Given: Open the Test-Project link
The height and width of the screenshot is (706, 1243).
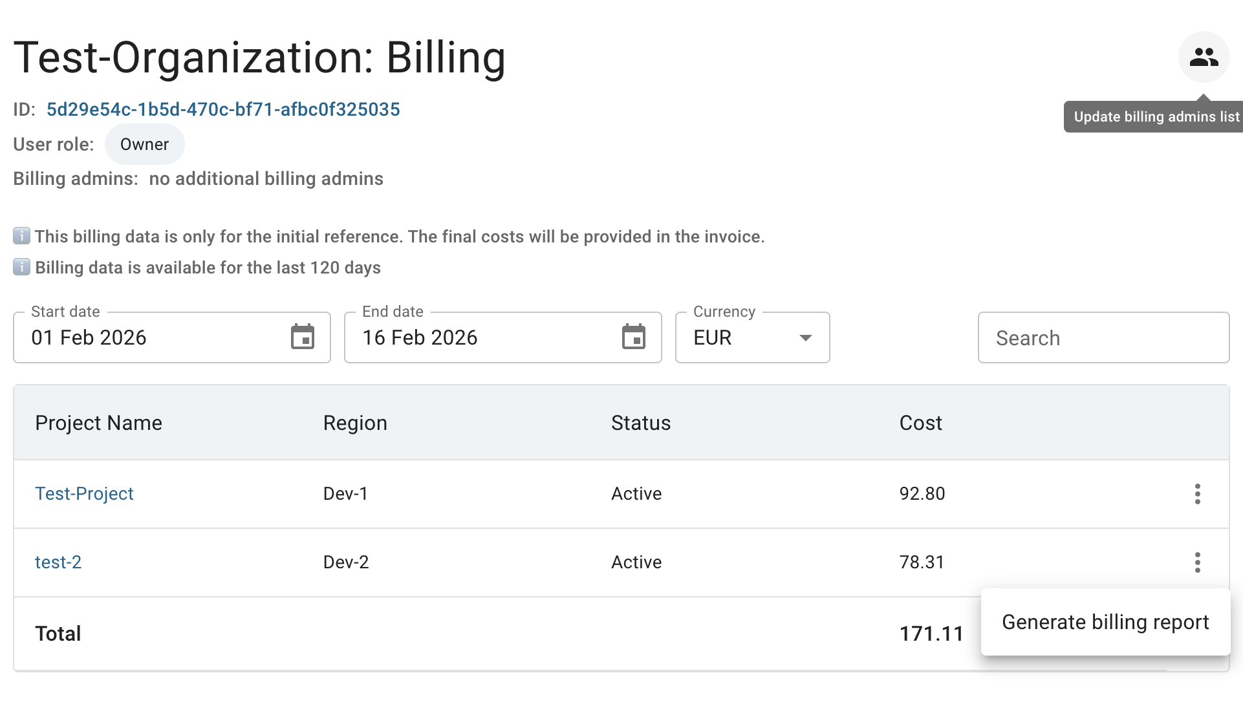Looking at the screenshot, I should pyautogui.click(x=84, y=494).
